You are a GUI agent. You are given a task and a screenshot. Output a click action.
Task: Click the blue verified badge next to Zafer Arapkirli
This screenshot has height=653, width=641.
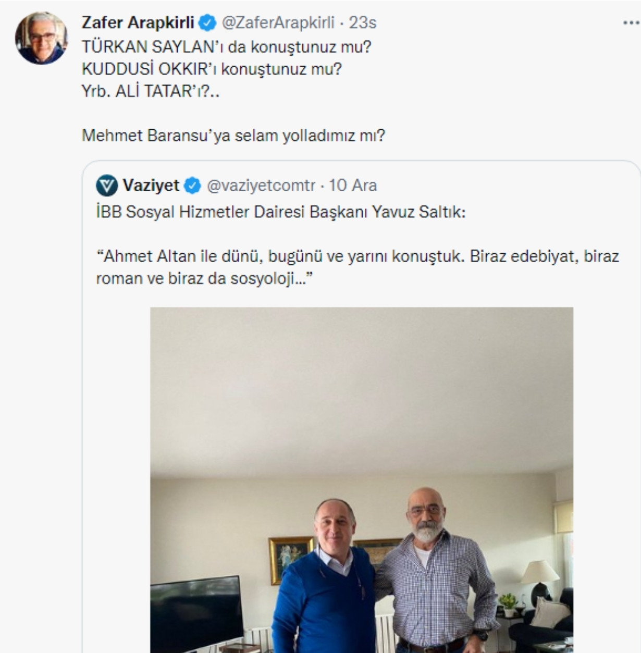pyautogui.click(x=208, y=21)
